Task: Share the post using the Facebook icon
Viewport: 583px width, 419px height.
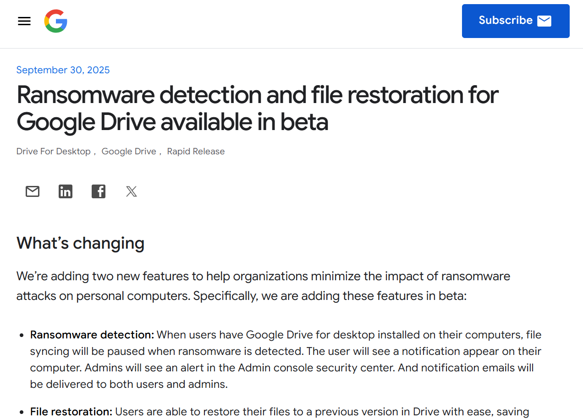Action: 98,191
